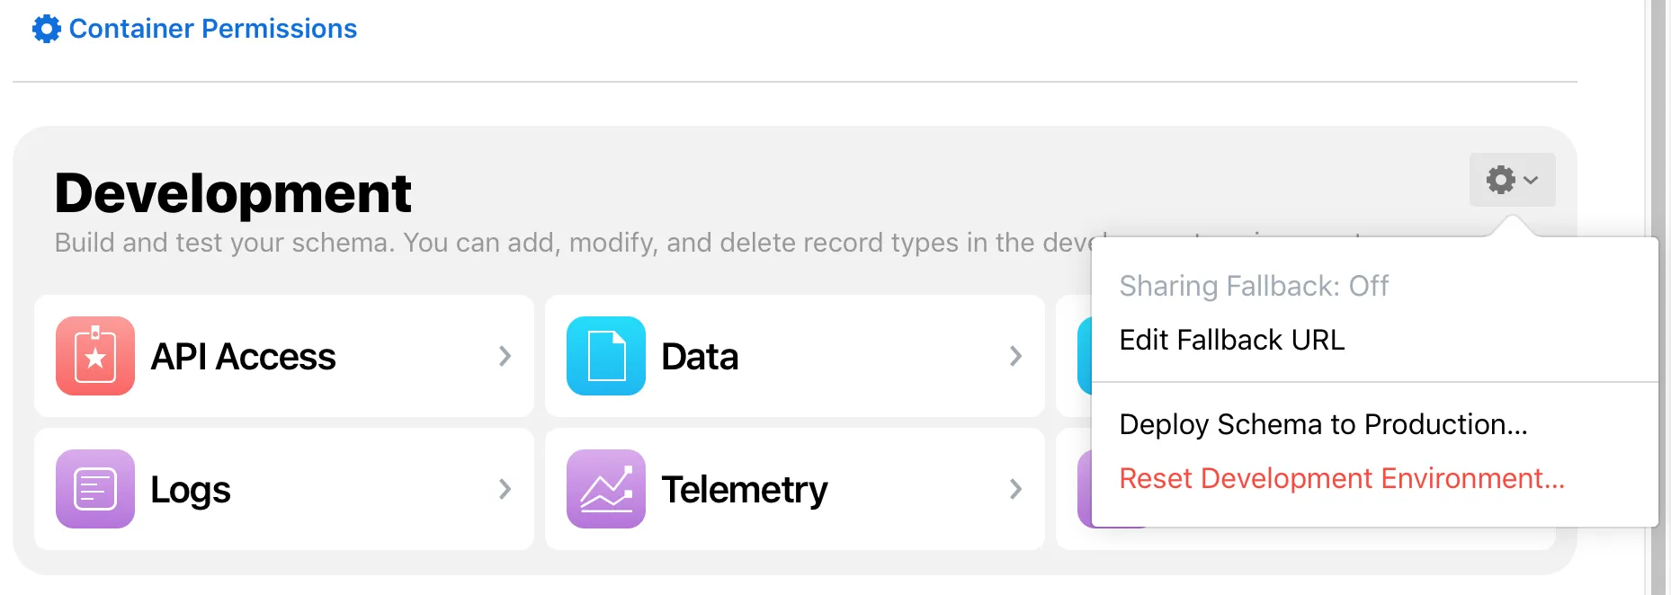The width and height of the screenshot is (1671, 595).
Task: Collapse the Development gear settings dropdown
Action: [1512, 180]
